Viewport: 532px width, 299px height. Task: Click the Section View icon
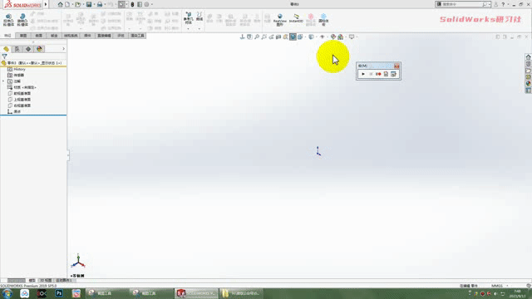[278, 37]
